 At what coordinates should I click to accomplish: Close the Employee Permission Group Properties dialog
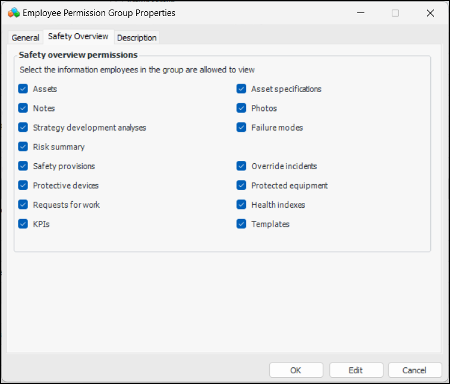point(430,12)
